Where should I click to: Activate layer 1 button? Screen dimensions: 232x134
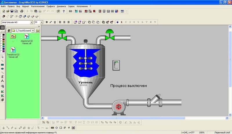(x=122, y=22)
